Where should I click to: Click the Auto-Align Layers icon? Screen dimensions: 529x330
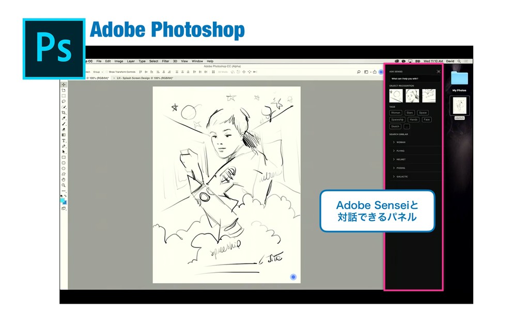(x=213, y=72)
